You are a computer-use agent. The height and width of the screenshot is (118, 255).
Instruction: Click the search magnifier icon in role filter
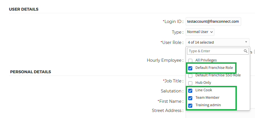246,51
